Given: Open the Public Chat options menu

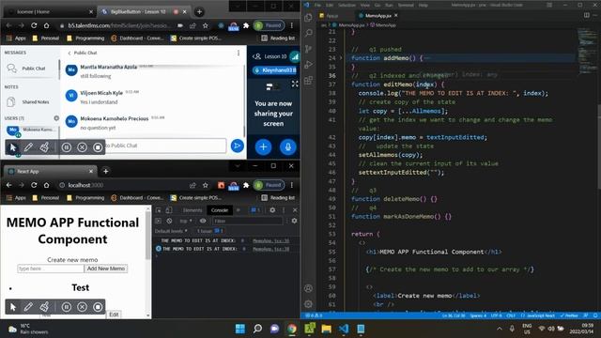Looking at the screenshot, I should [239, 53].
